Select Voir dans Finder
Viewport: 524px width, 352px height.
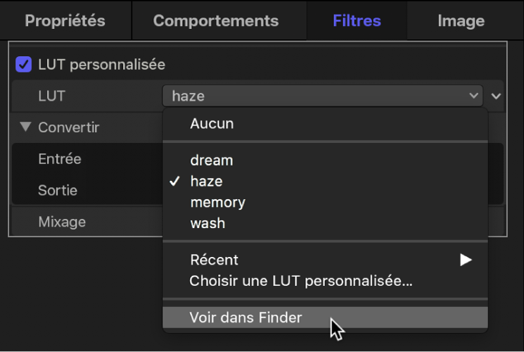[245, 318]
